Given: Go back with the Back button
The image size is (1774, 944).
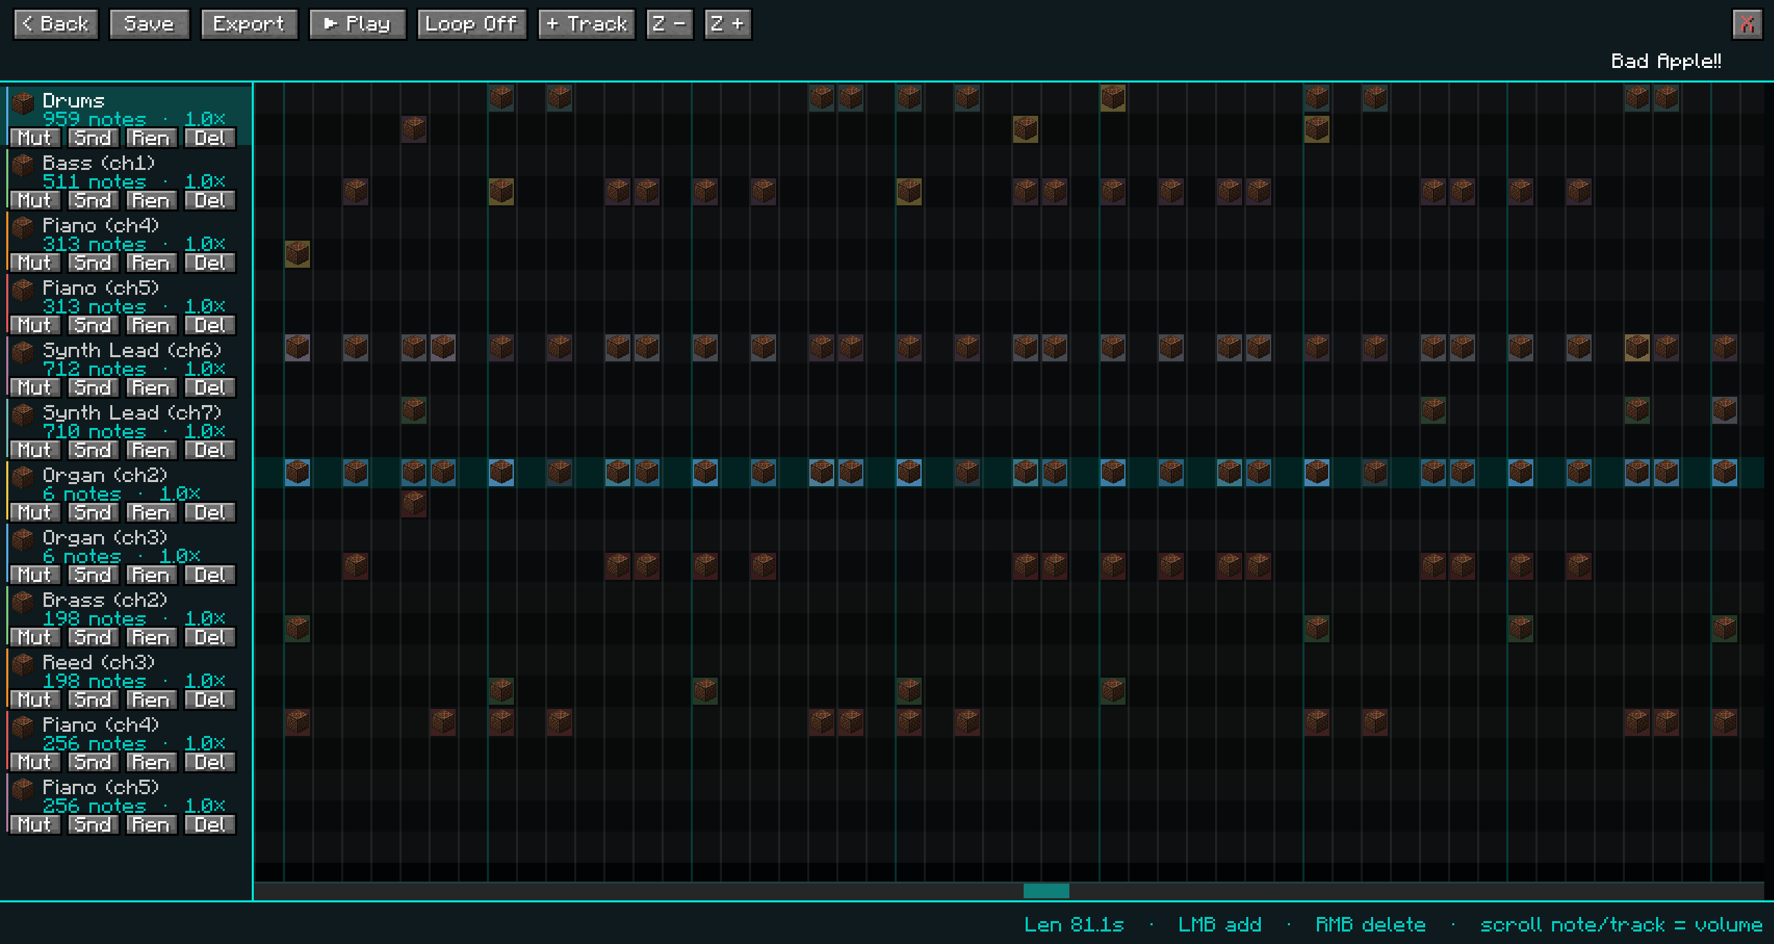Looking at the screenshot, I should pyautogui.click(x=55, y=24).
